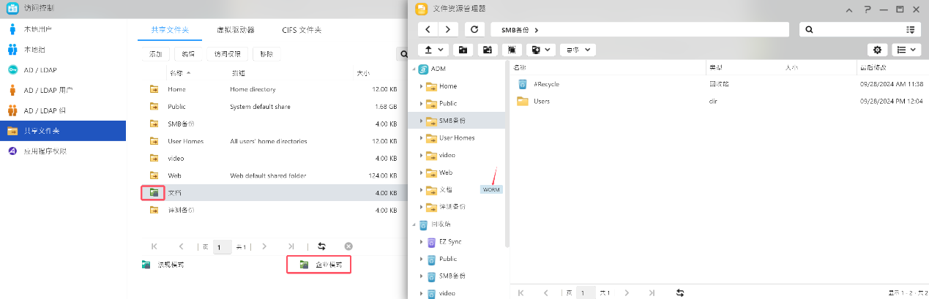Go back using the left arrow navigation button
Image resolution: width=929 pixels, height=299 pixels.
428,29
